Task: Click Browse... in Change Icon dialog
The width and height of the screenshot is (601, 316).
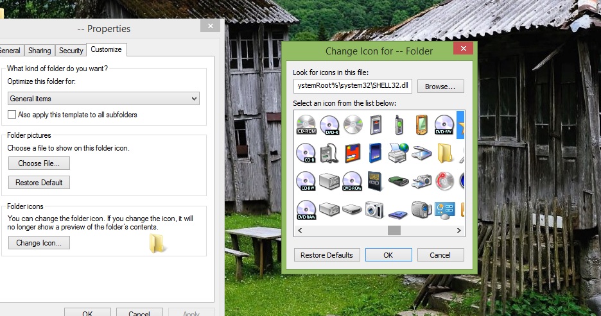Action: point(440,87)
